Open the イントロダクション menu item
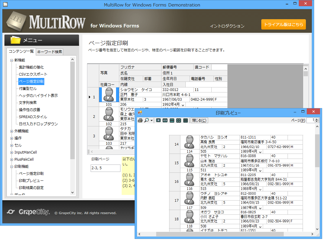 point(227,26)
